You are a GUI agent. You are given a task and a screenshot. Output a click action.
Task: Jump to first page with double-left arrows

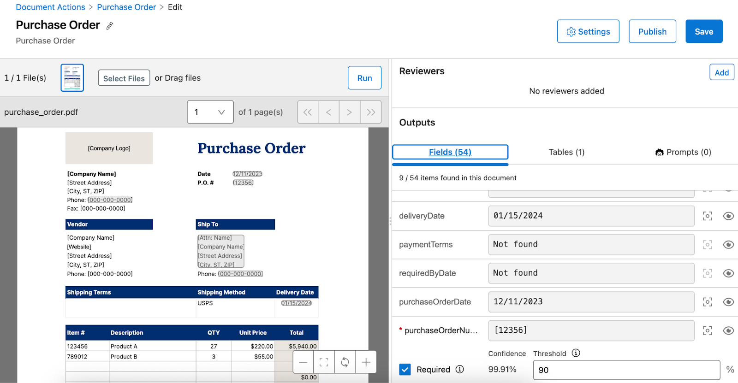pyautogui.click(x=308, y=112)
